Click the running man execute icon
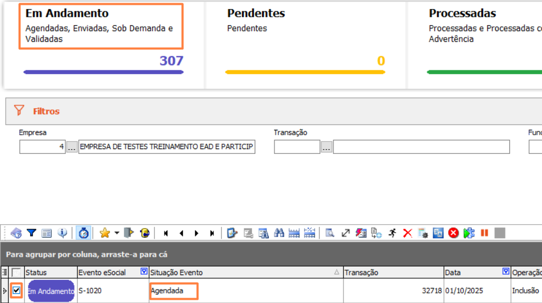Image resolution: width=542 pixels, height=303 pixels. (392, 233)
